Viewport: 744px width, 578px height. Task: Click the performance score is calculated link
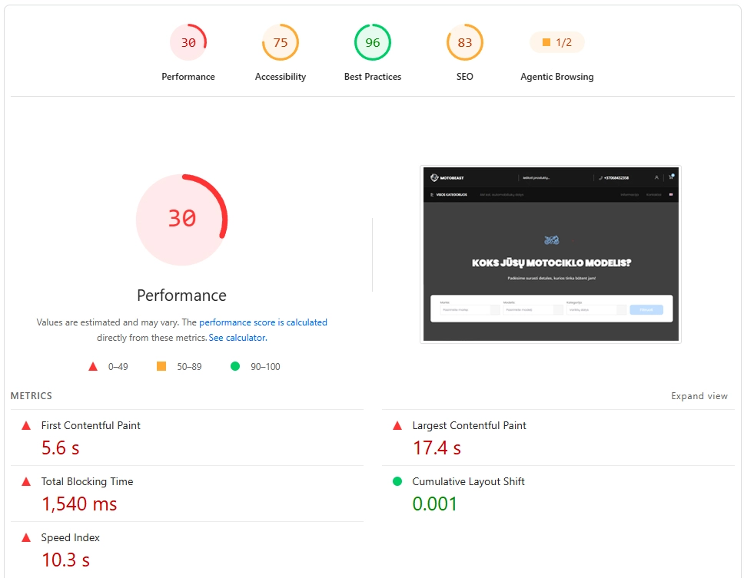click(x=263, y=322)
